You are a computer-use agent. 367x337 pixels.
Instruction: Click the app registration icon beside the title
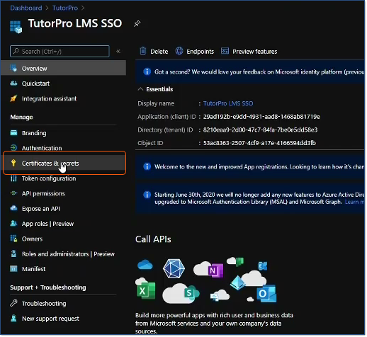pos(16,27)
